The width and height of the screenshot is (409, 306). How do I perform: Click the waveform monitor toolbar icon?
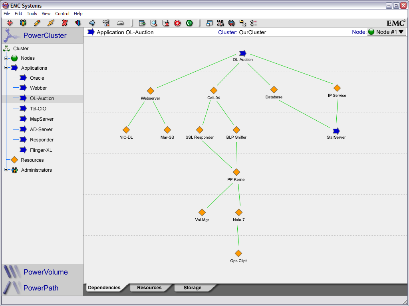click(231, 23)
